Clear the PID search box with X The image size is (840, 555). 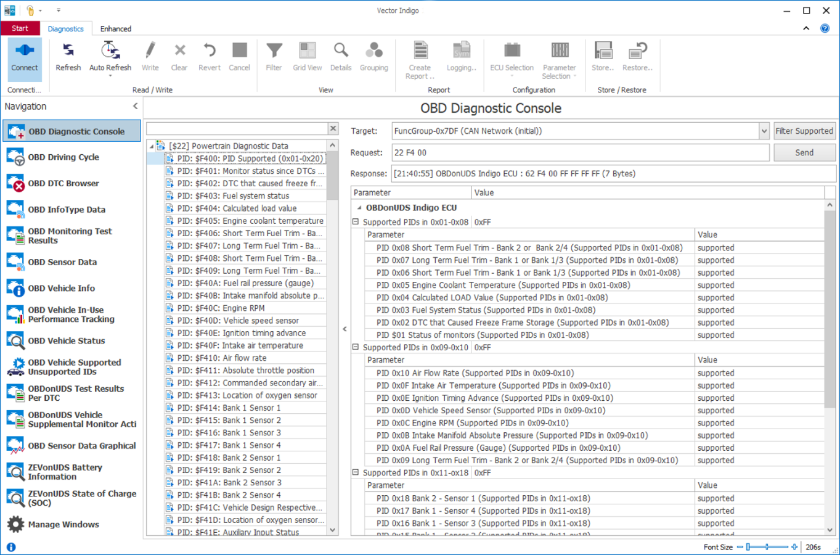click(333, 128)
